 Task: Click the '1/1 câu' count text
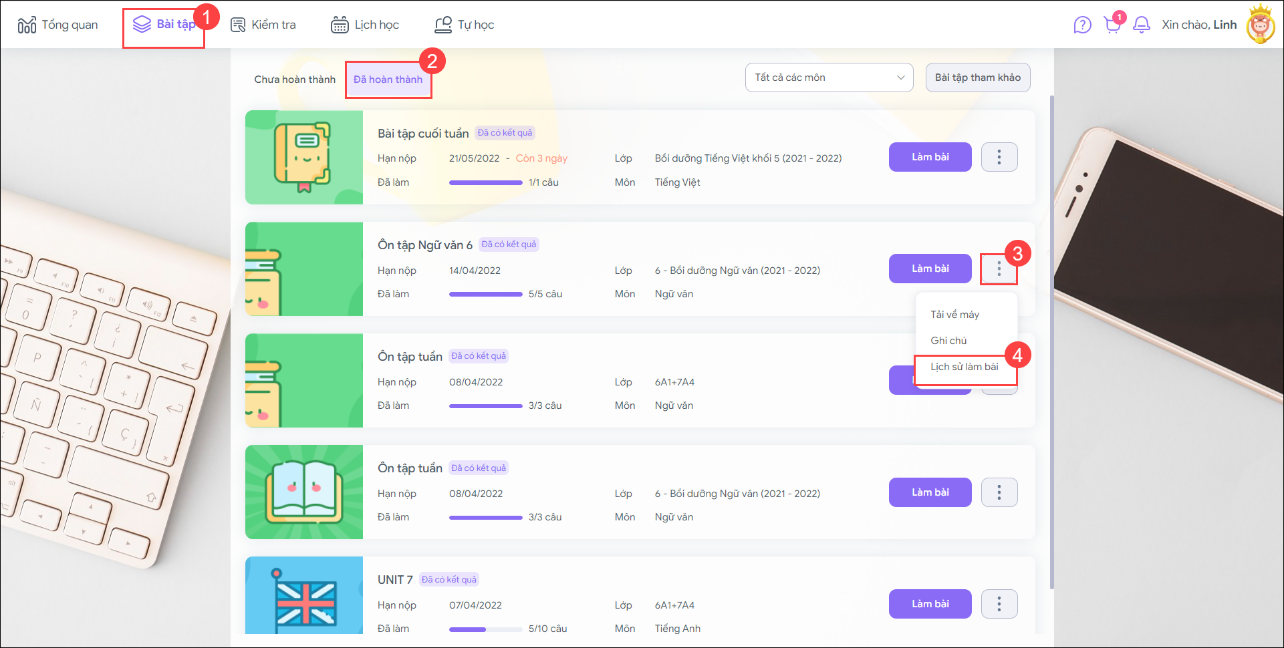coord(543,182)
